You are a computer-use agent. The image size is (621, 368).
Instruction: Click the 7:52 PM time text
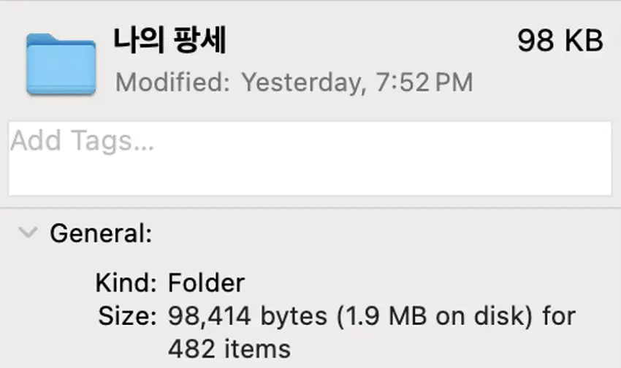[x=424, y=83]
